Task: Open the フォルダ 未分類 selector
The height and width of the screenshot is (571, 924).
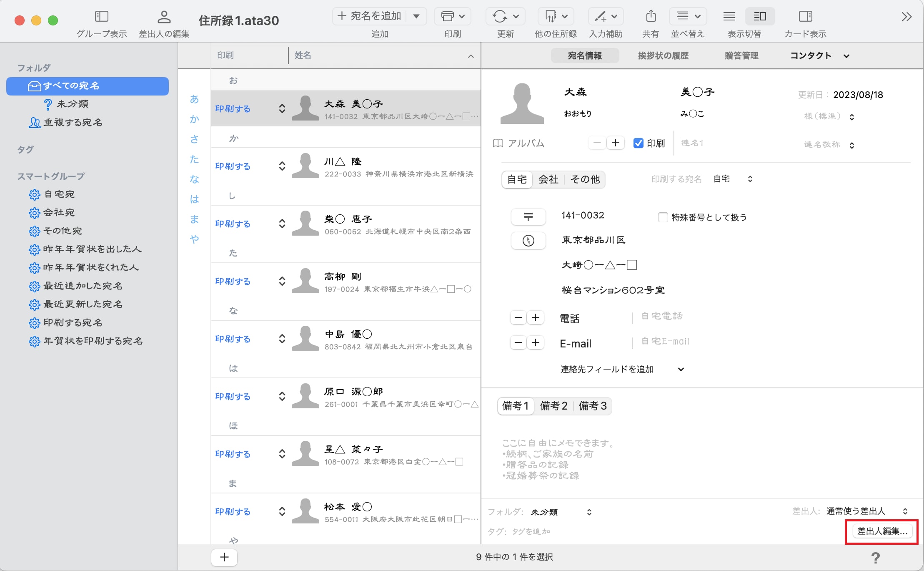Action: pyautogui.click(x=561, y=512)
